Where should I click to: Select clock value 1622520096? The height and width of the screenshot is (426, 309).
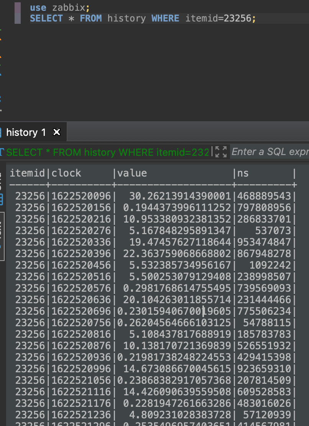[x=81, y=196]
